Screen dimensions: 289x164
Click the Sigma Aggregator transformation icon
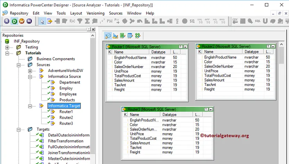click(87, 21)
